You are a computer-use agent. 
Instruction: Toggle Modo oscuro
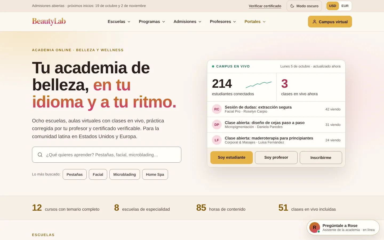pos(304,6)
